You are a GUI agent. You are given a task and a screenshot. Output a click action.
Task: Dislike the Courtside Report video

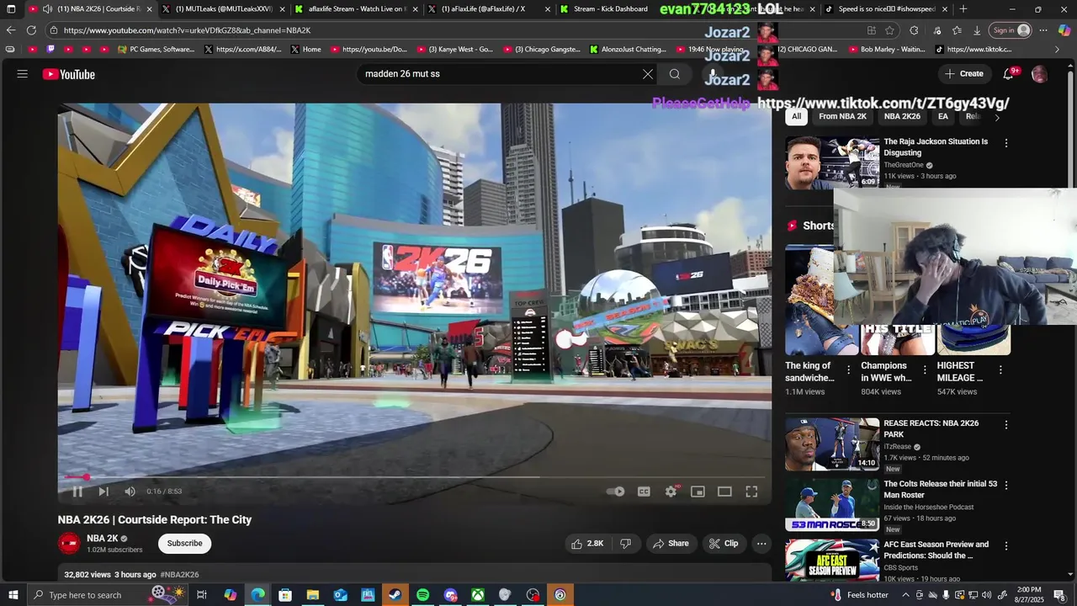(625, 544)
